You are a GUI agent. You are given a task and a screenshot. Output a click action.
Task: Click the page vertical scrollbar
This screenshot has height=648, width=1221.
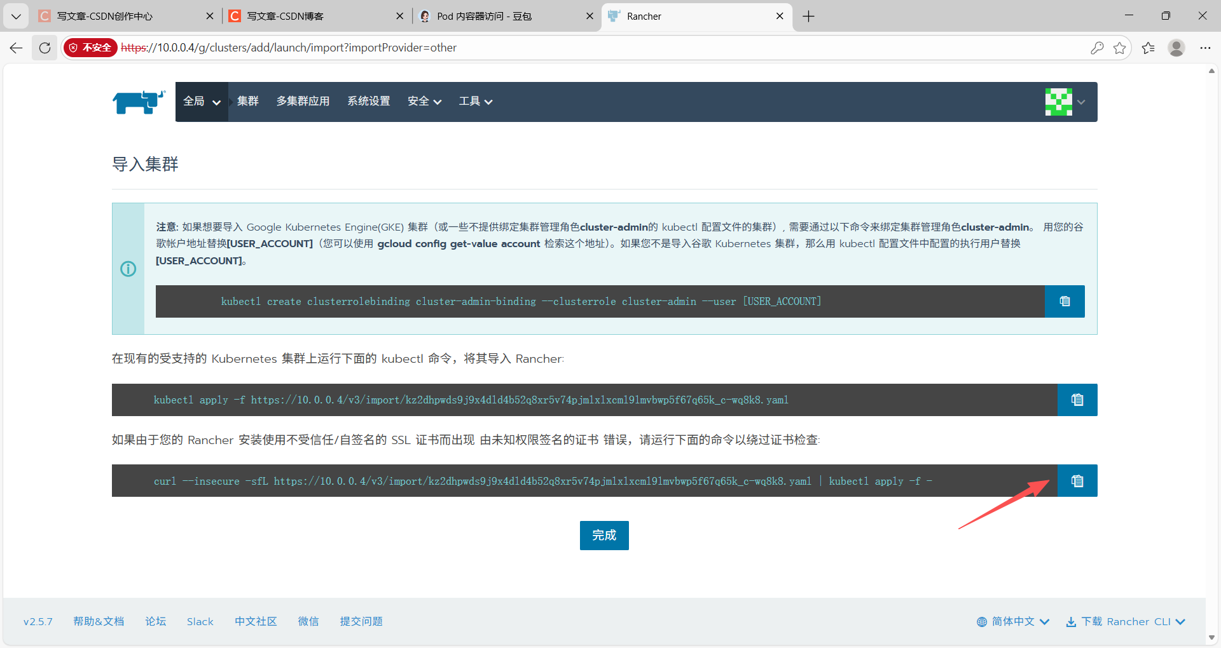pos(1211,354)
